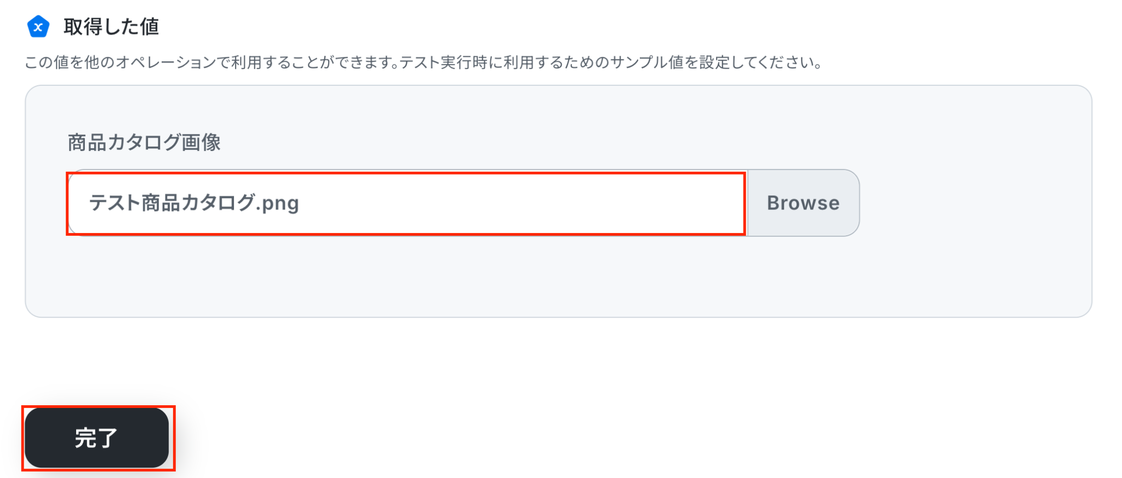Select the icon beside 取得した値
The image size is (1122, 478).
click(38, 26)
